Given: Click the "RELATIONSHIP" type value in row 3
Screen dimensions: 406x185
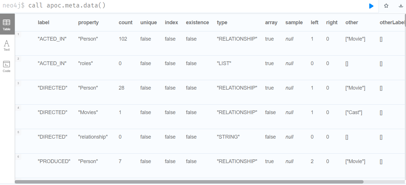Looking at the screenshot, I should coord(237,88).
